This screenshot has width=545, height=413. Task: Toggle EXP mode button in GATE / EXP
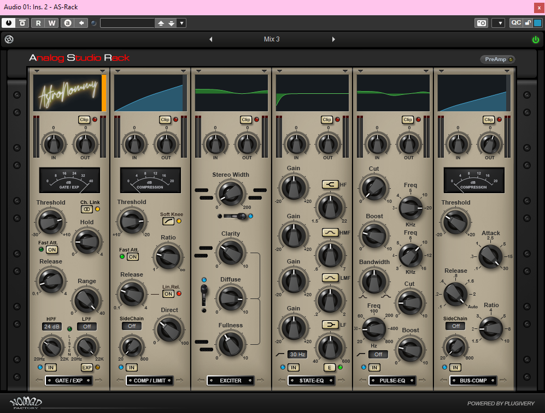[x=86, y=368]
